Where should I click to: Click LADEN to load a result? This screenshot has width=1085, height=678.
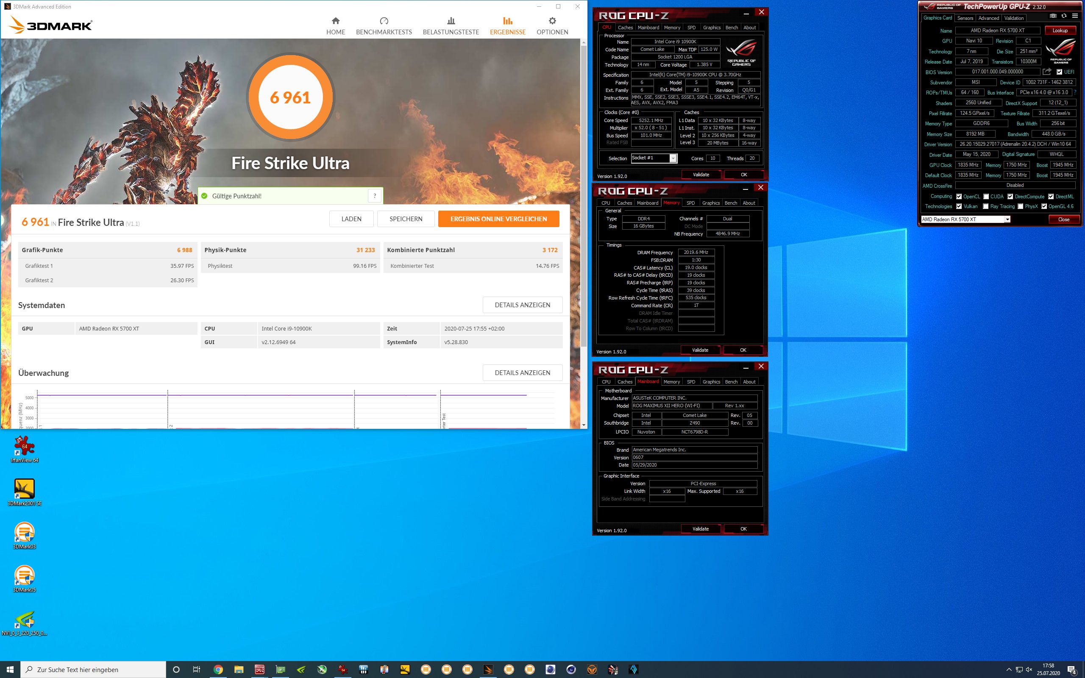(x=351, y=219)
